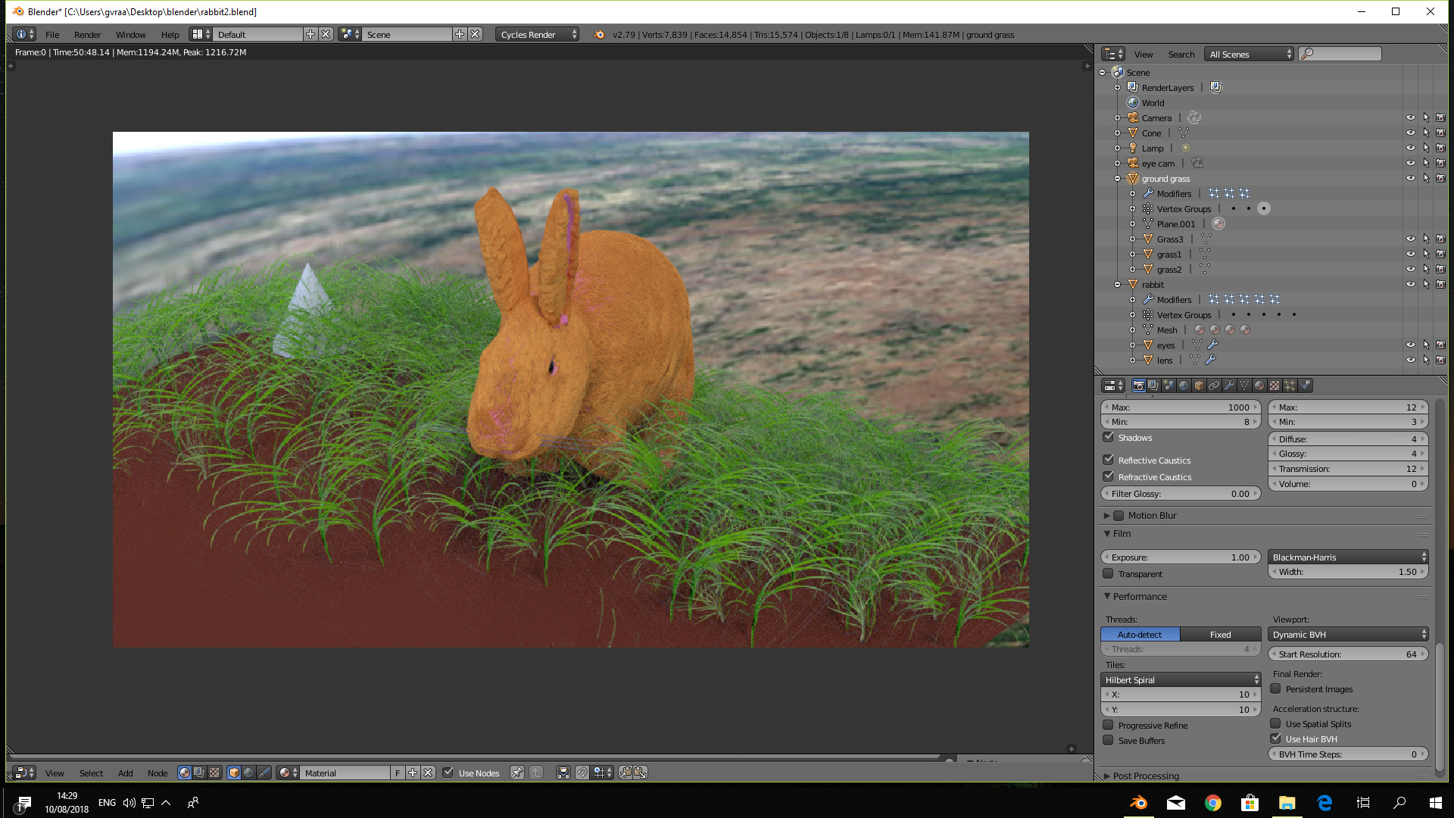Open the Blackman-Harris pixel filter dropdown
Viewport: 1454px width, 818px height.
1349,557
